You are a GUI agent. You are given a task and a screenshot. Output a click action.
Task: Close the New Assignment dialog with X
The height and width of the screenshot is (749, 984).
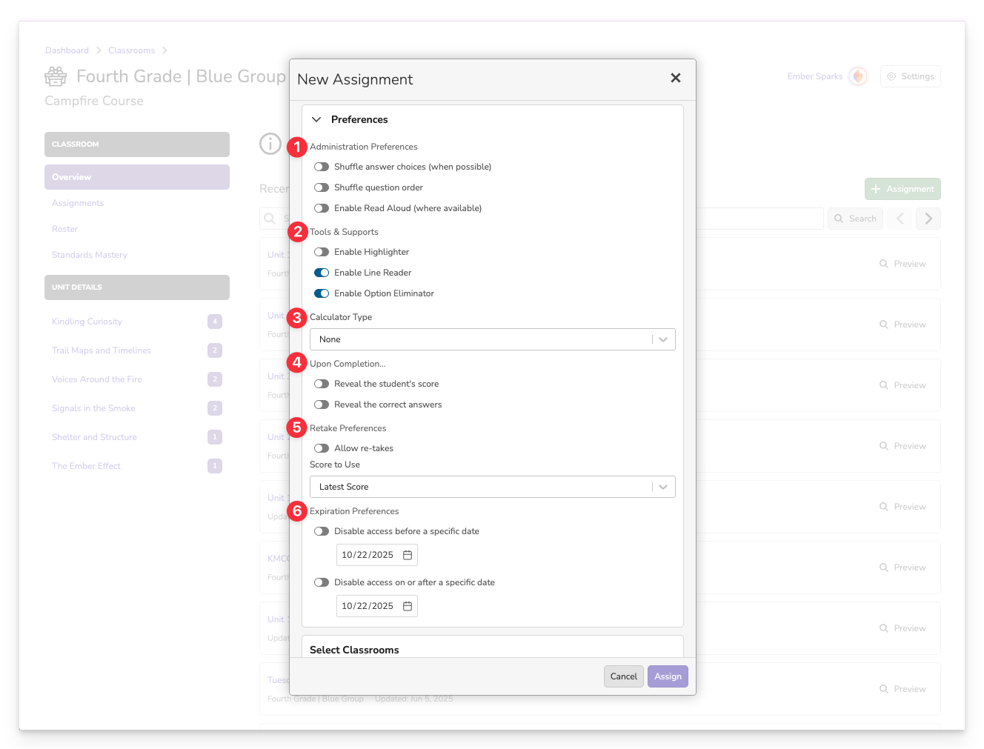pyautogui.click(x=675, y=78)
